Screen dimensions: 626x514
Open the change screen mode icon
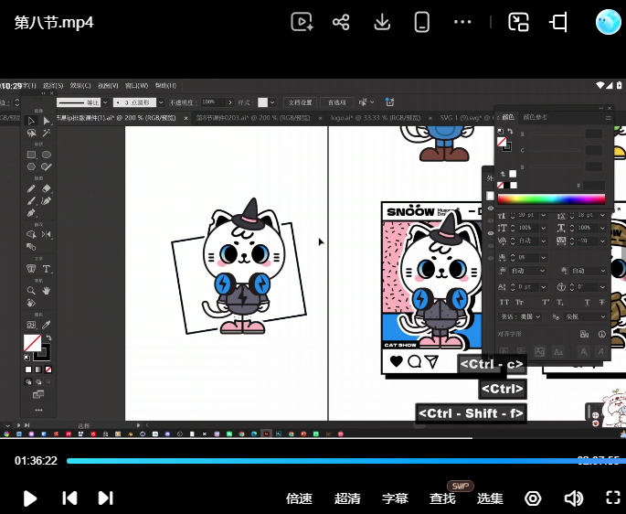pos(38,395)
